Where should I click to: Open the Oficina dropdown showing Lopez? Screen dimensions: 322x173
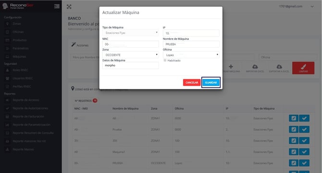(x=191, y=55)
